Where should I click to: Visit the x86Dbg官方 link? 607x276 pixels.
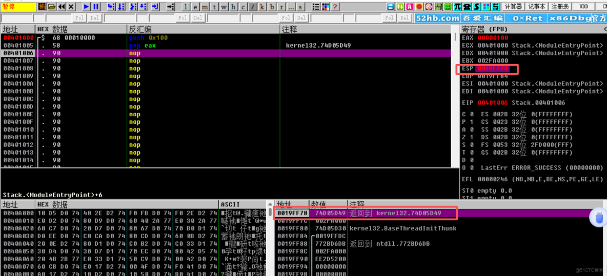point(578,18)
